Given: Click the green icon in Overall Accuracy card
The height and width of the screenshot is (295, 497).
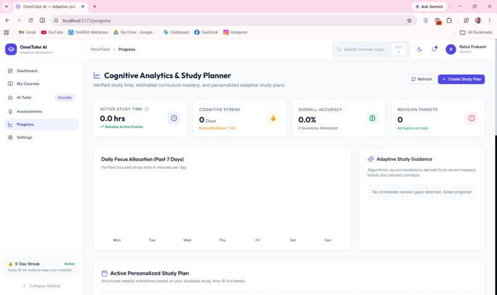Looking at the screenshot, I should click(372, 118).
